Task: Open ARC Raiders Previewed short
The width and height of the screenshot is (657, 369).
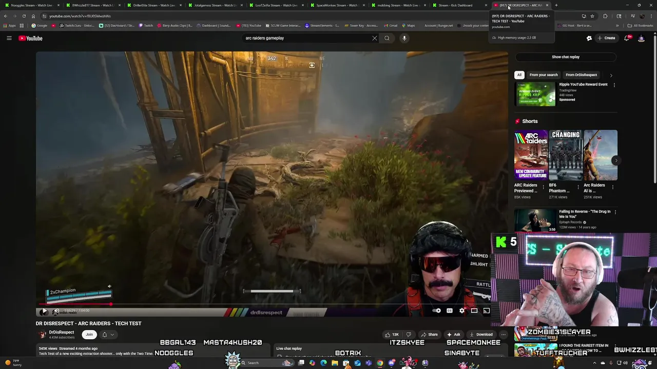Action: (x=531, y=155)
